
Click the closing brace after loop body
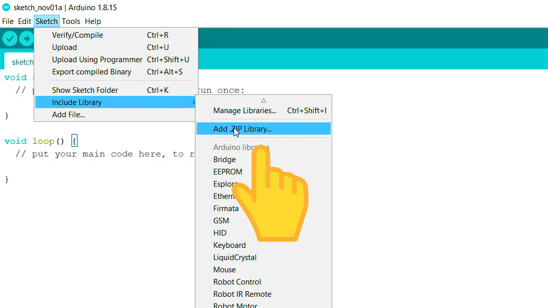(x=7, y=179)
